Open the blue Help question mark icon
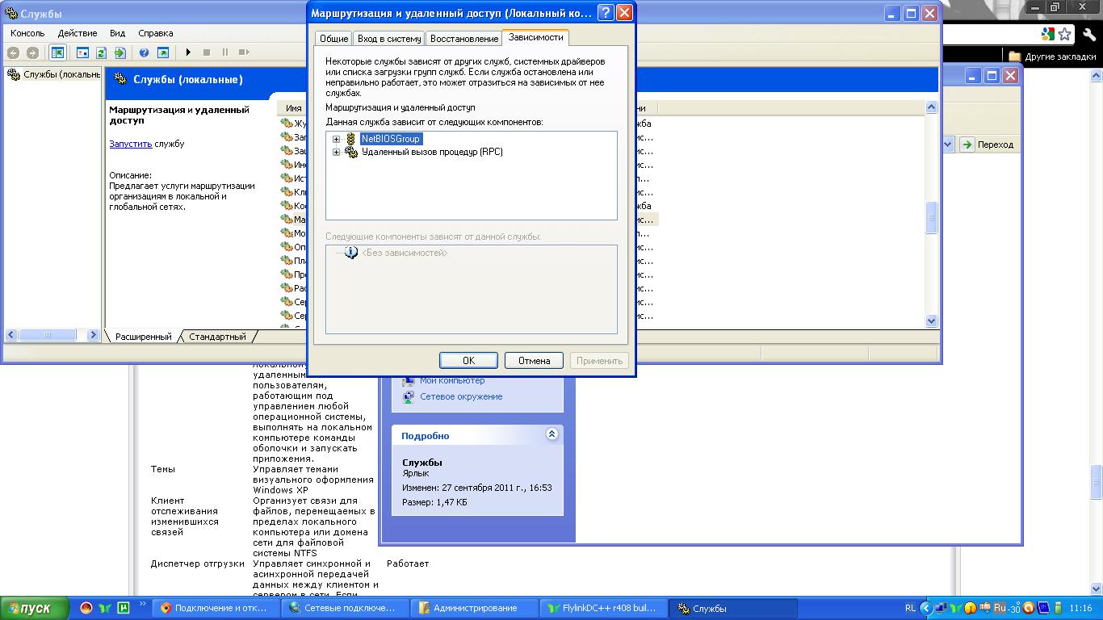Image resolution: width=1103 pixels, height=620 pixels. 144,52
